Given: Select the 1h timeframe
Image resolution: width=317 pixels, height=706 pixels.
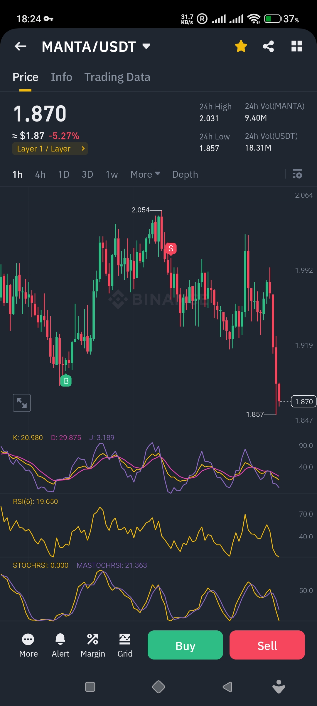Looking at the screenshot, I should 18,174.
